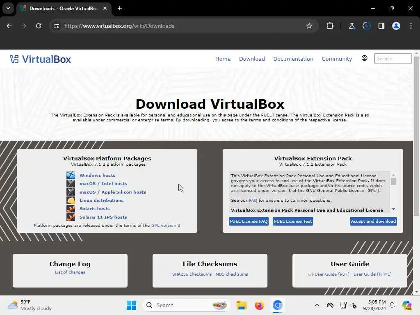The height and width of the screenshot is (315, 420).
Task: Open the Chrome profile avatar
Action: (x=396, y=26)
